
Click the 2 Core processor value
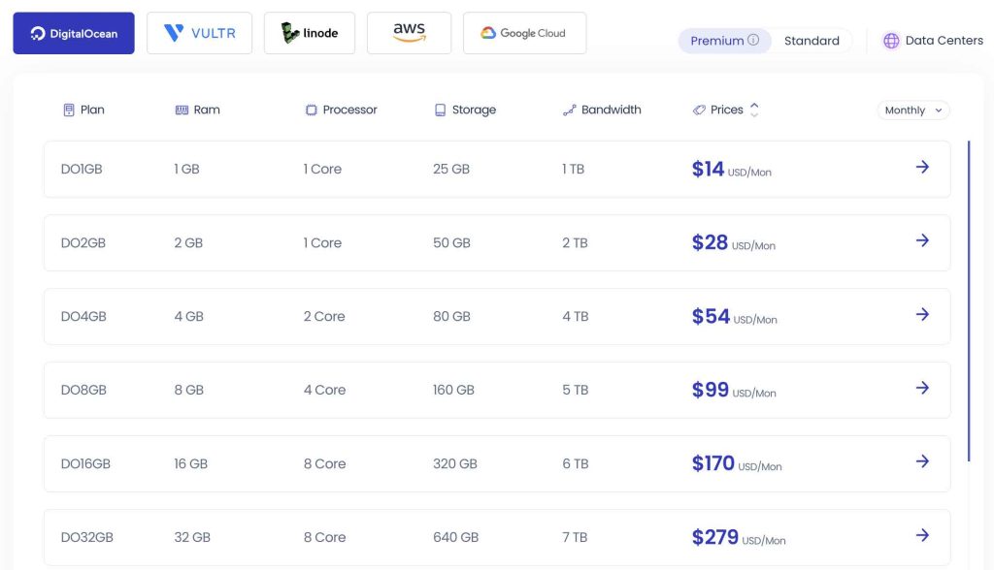[x=324, y=317]
